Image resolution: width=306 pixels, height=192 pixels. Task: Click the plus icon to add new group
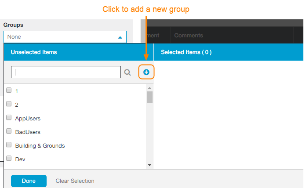[x=146, y=72]
